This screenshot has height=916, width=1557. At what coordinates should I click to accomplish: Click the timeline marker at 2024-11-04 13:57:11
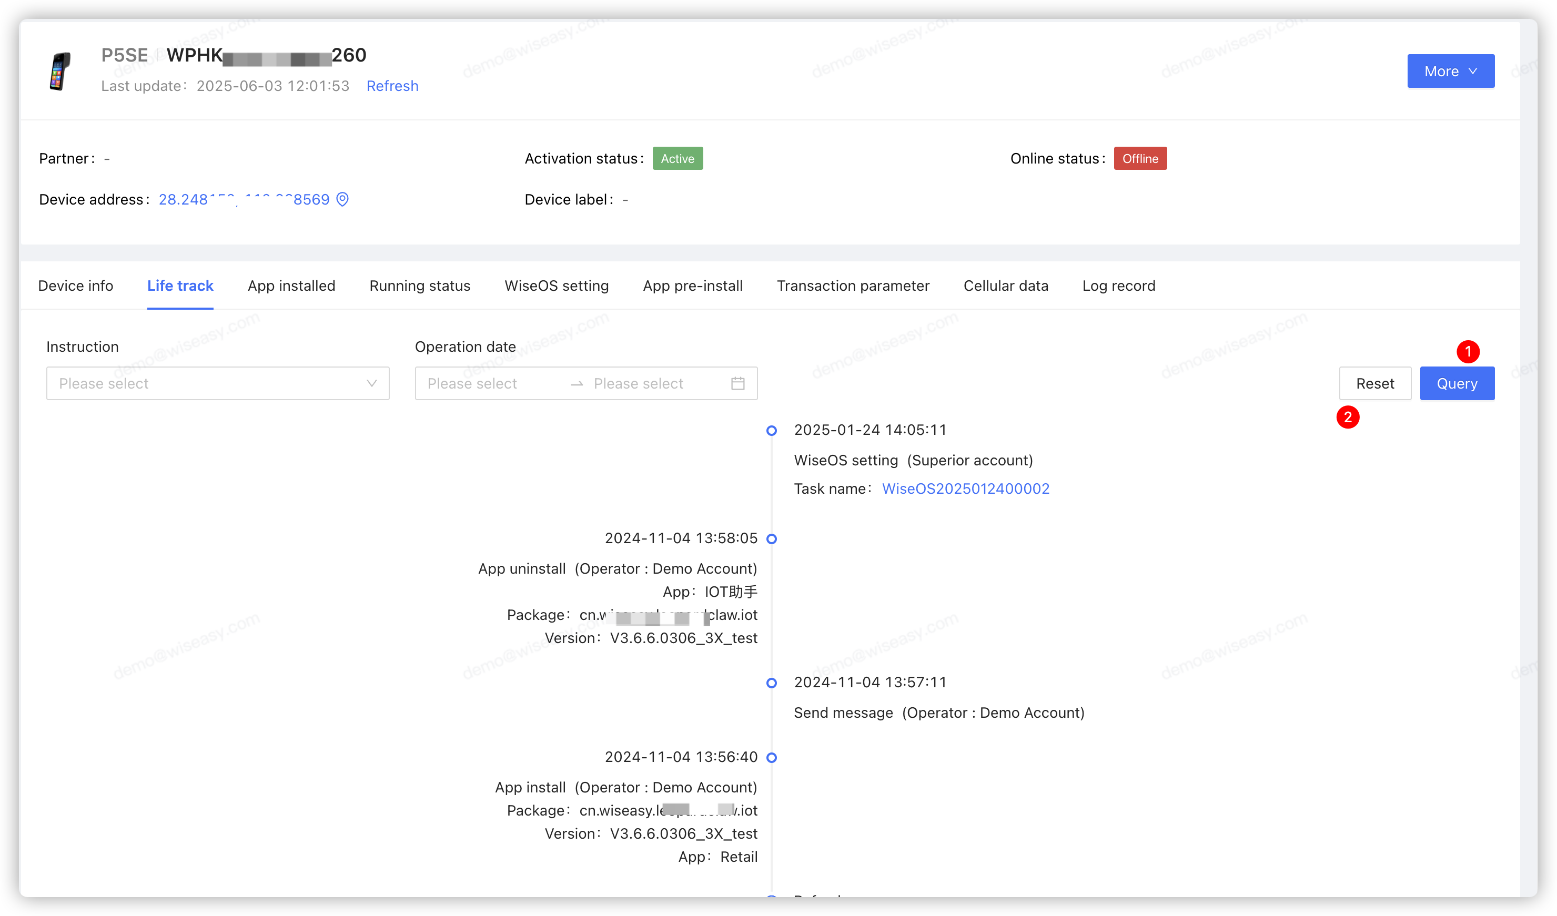772,683
